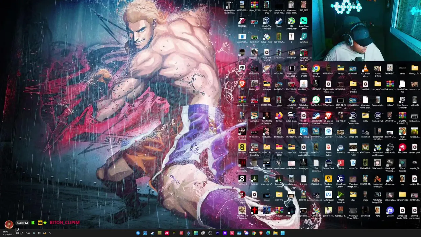
Task: Launch Auto-Tune Central from the desktop
Action: click(x=304, y=24)
